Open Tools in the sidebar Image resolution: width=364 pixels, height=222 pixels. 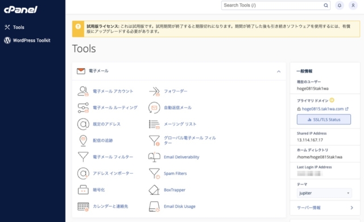tap(19, 27)
